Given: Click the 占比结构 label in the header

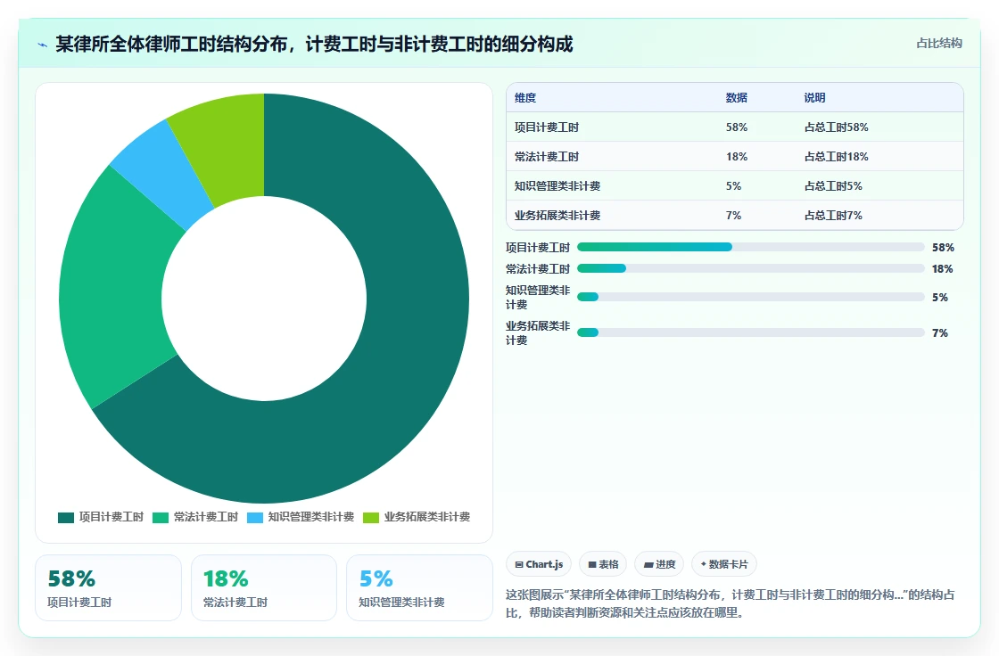Looking at the screenshot, I should (x=938, y=44).
